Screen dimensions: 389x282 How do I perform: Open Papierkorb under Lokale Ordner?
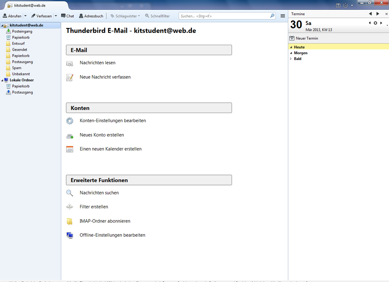point(21,86)
